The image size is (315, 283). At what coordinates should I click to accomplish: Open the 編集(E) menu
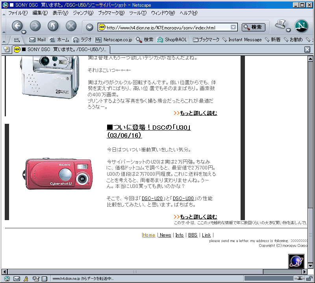tap(40, 13)
